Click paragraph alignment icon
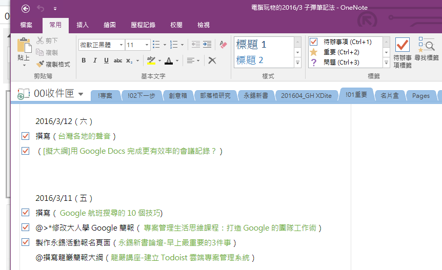 (191, 60)
